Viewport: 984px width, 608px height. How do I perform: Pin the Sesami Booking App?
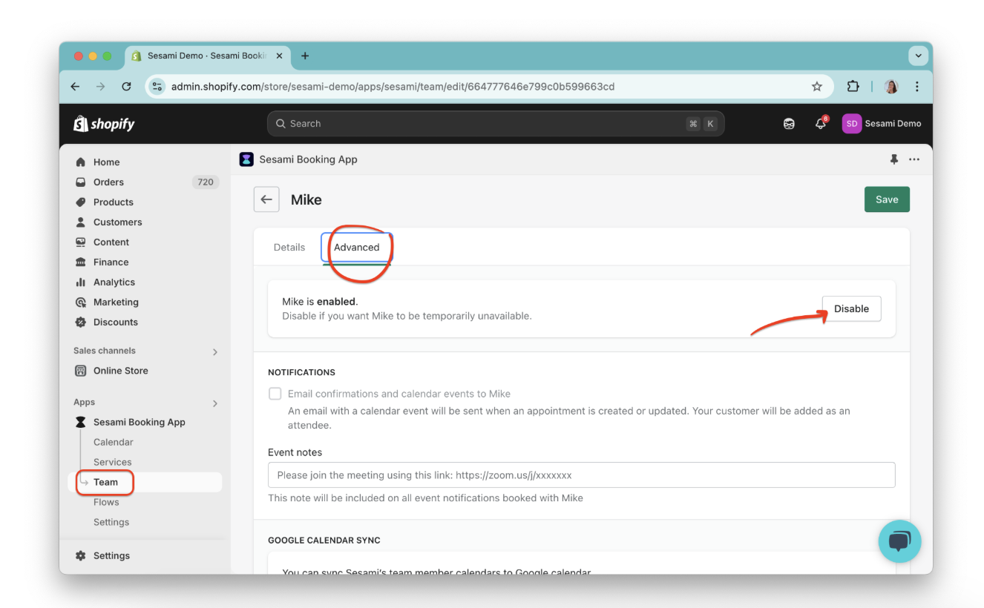893,159
